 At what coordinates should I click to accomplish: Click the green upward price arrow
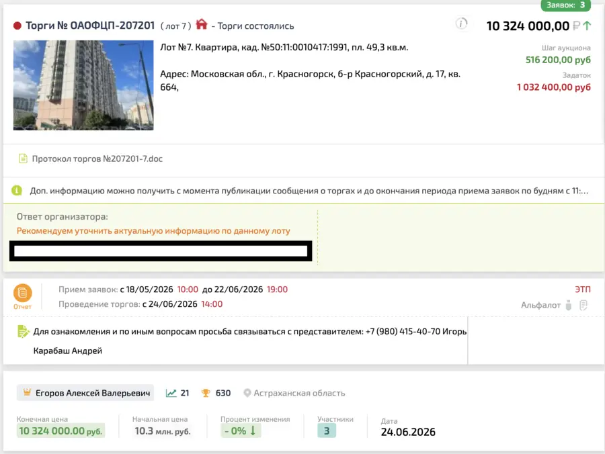click(587, 26)
